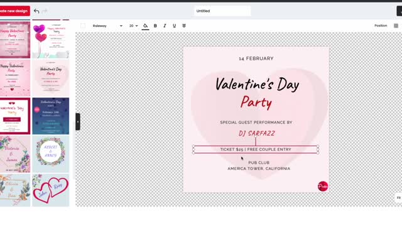Choose the red-bordered Valentine's Day Party template
This screenshot has height=226, width=402.
coord(15,116)
